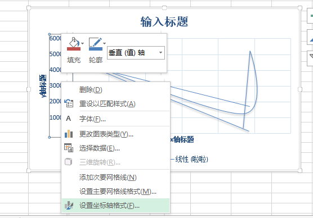Click the 轮廓 label button
313x218 pixels.
tap(96, 60)
